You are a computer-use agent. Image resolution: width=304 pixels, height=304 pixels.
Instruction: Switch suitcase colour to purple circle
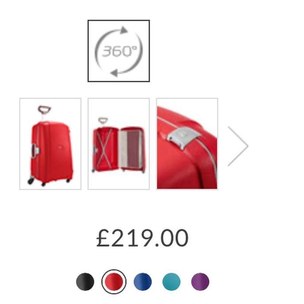(x=200, y=282)
